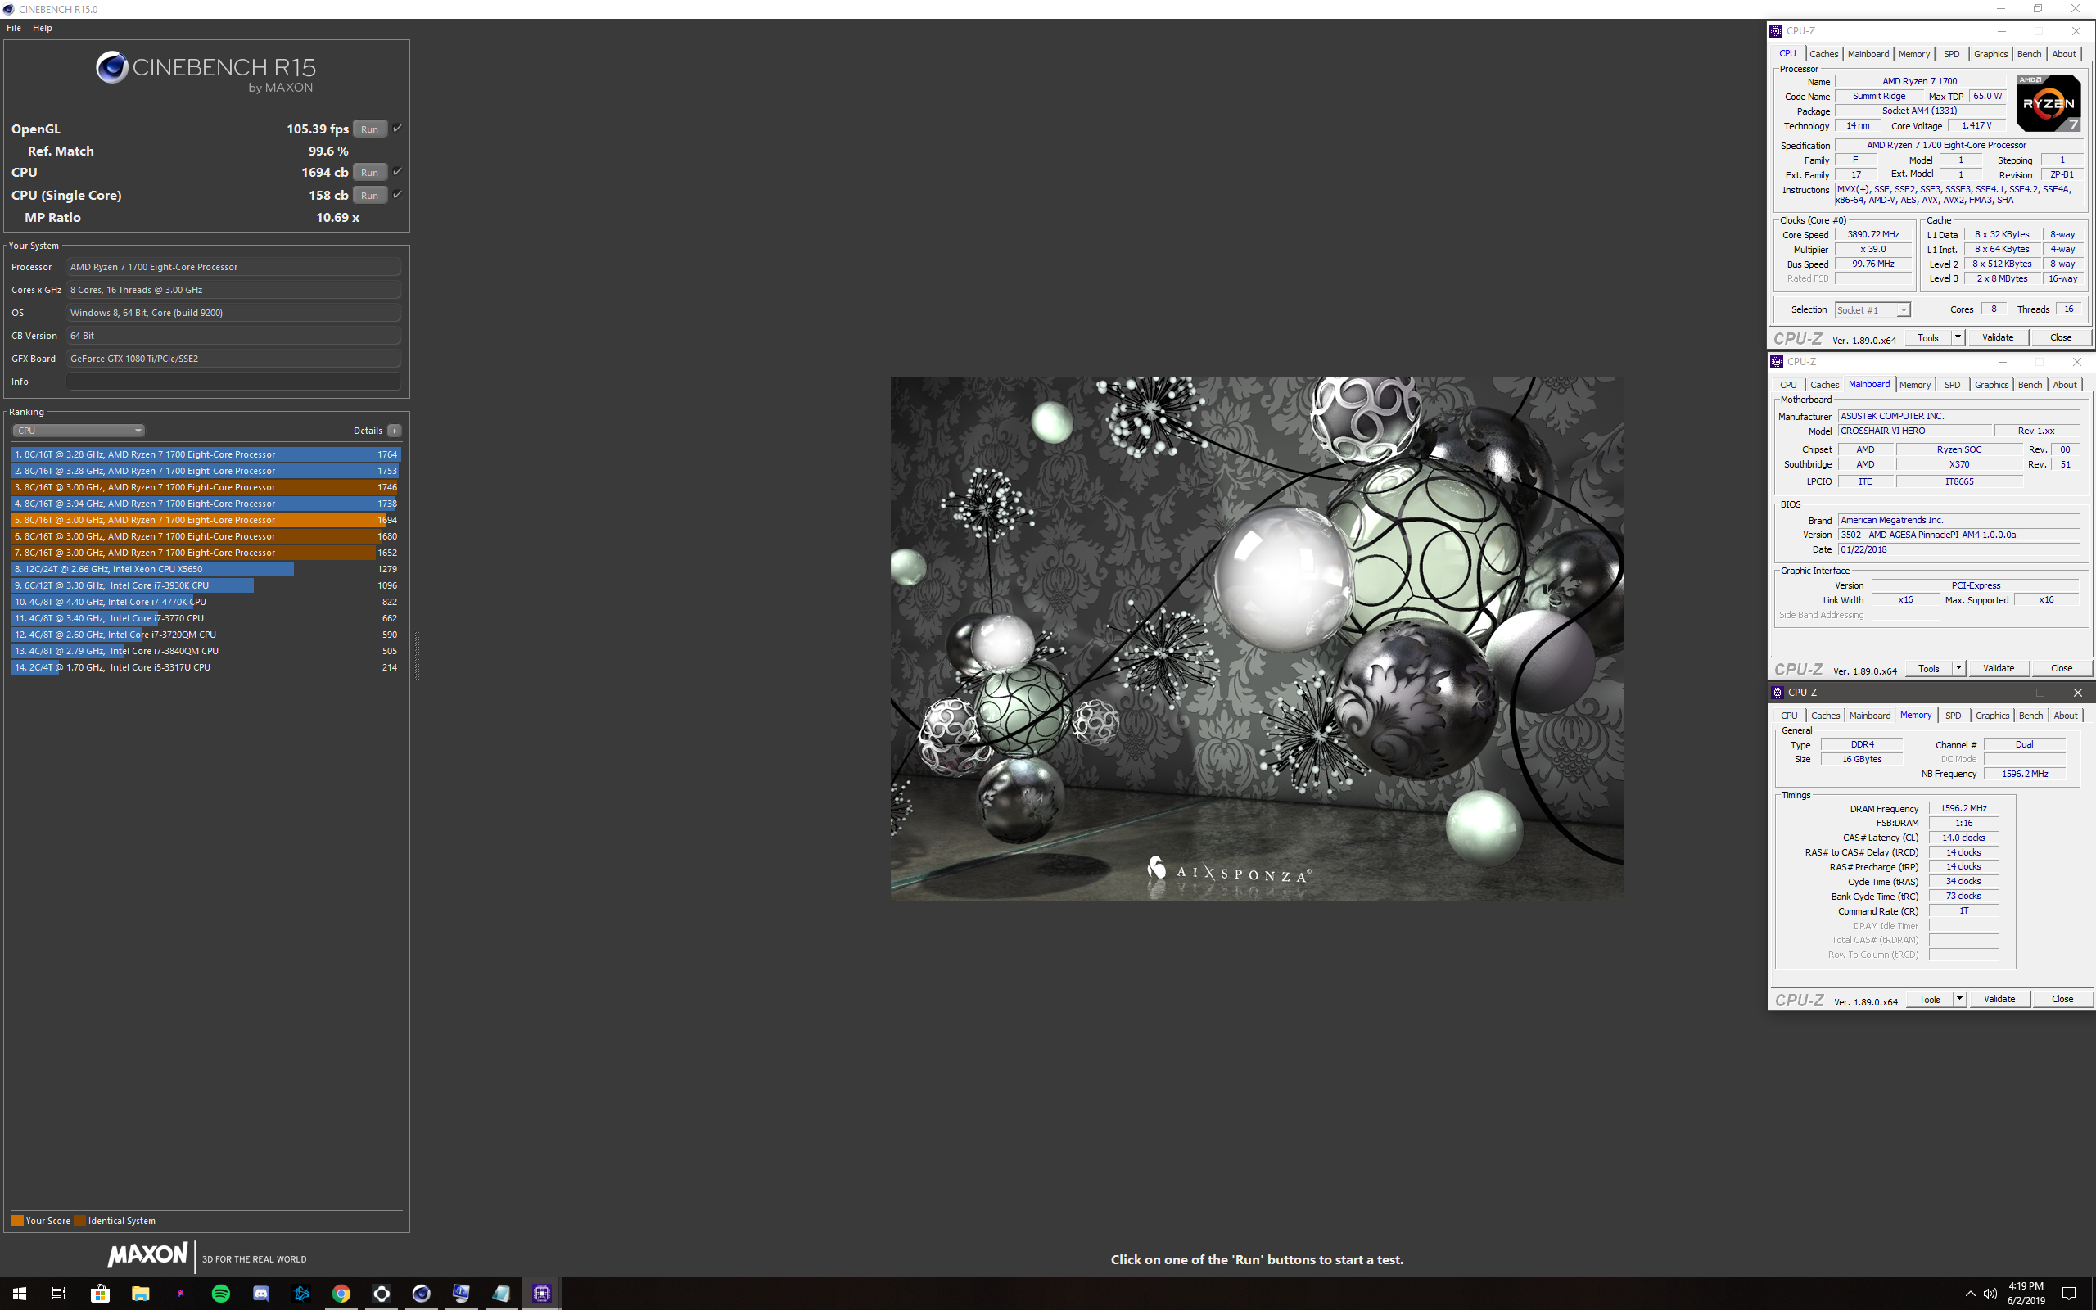Open Spotify from the taskbar
Viewport: 2096px width, 1310px height.
(x=221, y=1294)
